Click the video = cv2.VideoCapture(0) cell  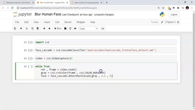tap(105, 58)
